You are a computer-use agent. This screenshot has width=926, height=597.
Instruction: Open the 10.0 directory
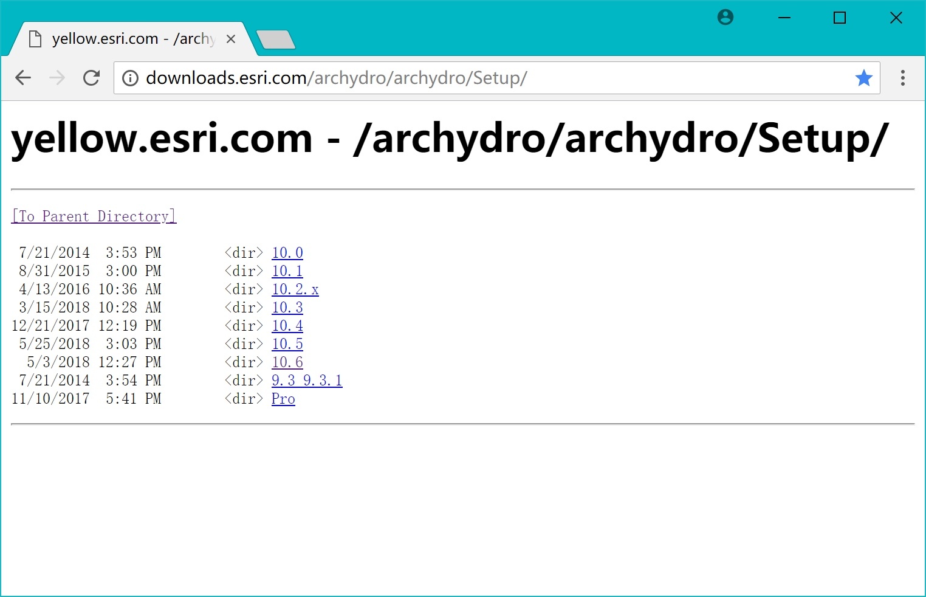[287, 252]
